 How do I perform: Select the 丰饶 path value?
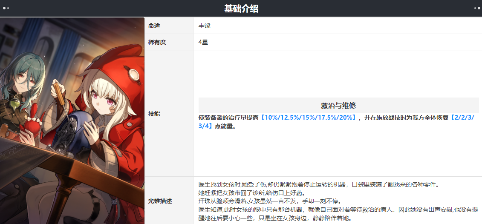[x=205, y=26]
